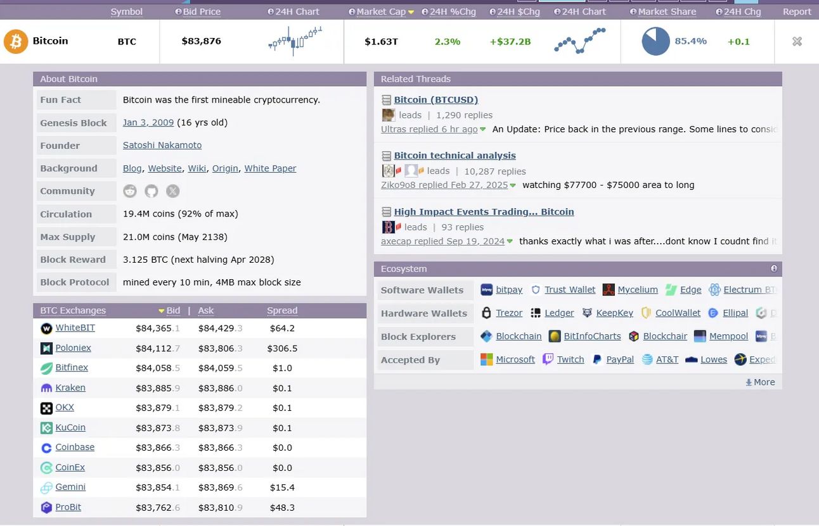Open the Bitcoin (BTCUSD) thread
819x526 pixels.
(436, 99)
